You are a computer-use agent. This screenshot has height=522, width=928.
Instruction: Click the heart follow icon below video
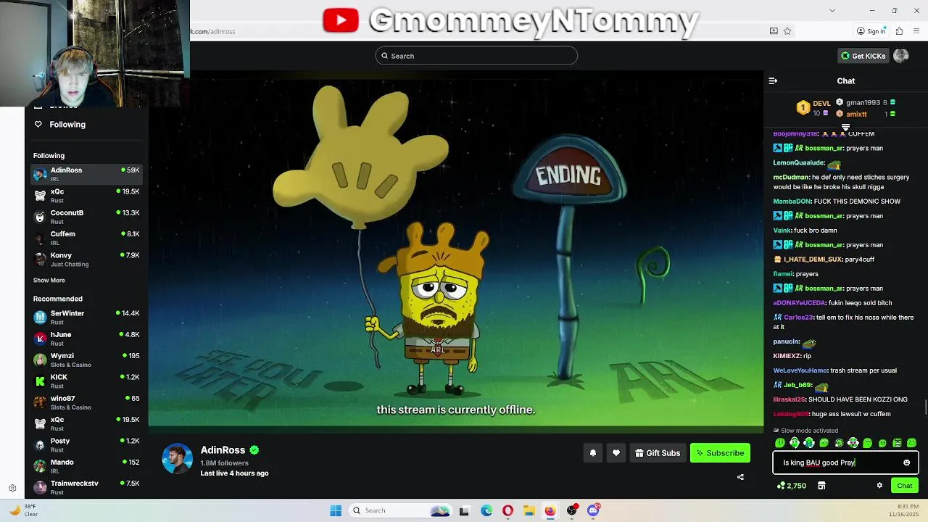tap(616, 453)
